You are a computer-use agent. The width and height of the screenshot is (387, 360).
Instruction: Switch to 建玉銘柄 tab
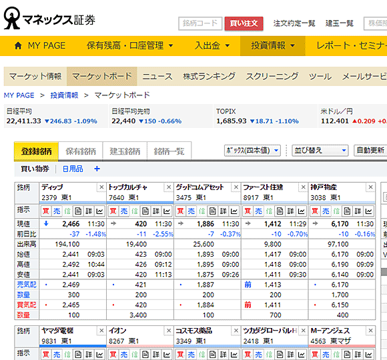125,151
